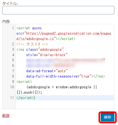This screenshot has width=118, height=125.
Task: Click the opening '<script>' tag on line 9
Action: (24, 82)
